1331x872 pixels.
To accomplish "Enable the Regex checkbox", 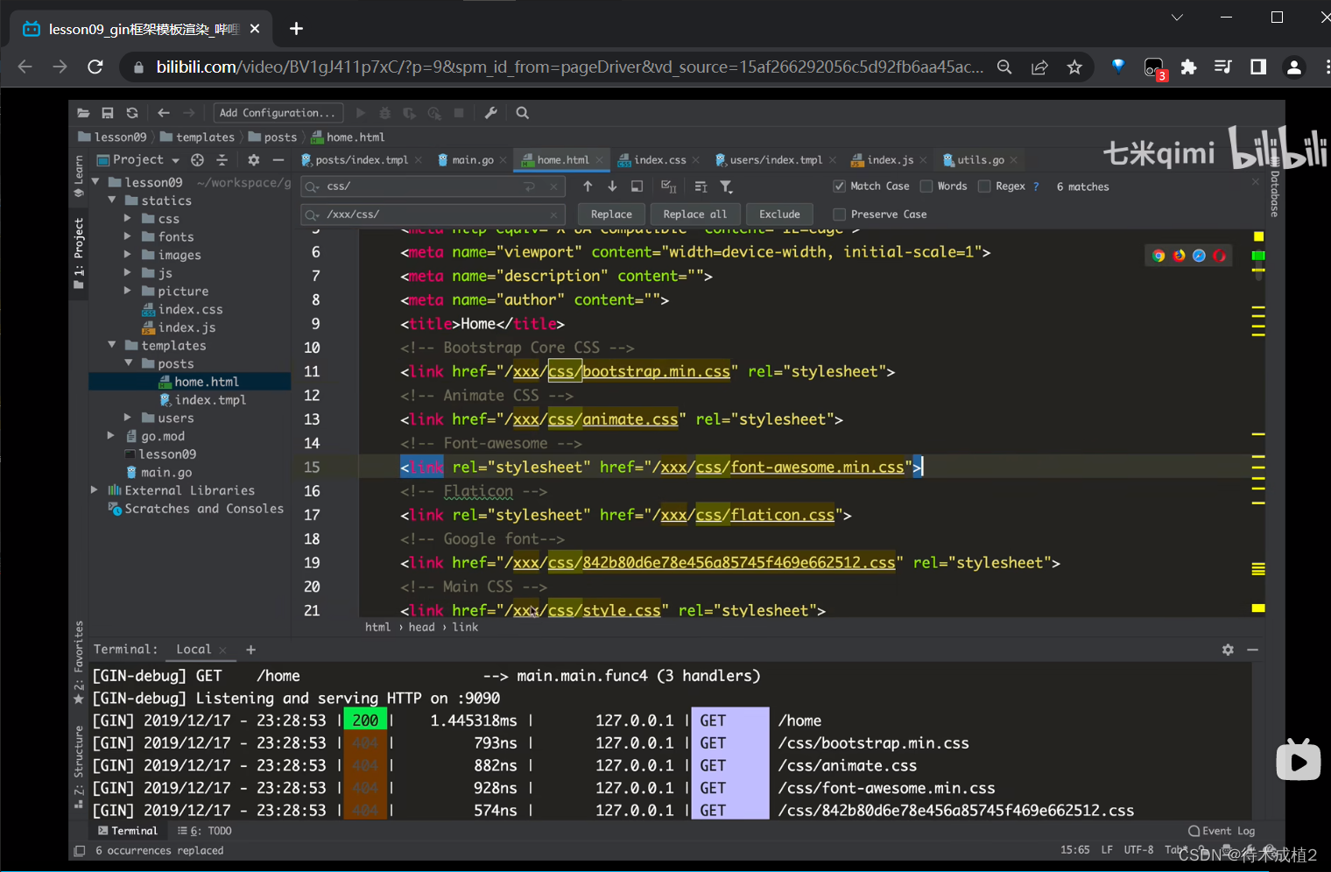I will click(x=984, y=186).
